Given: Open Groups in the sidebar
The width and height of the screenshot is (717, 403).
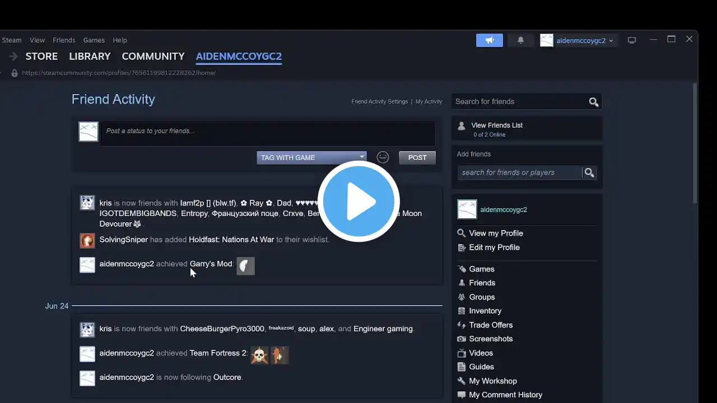Looking at the screenshot, I should coord(482,297).
